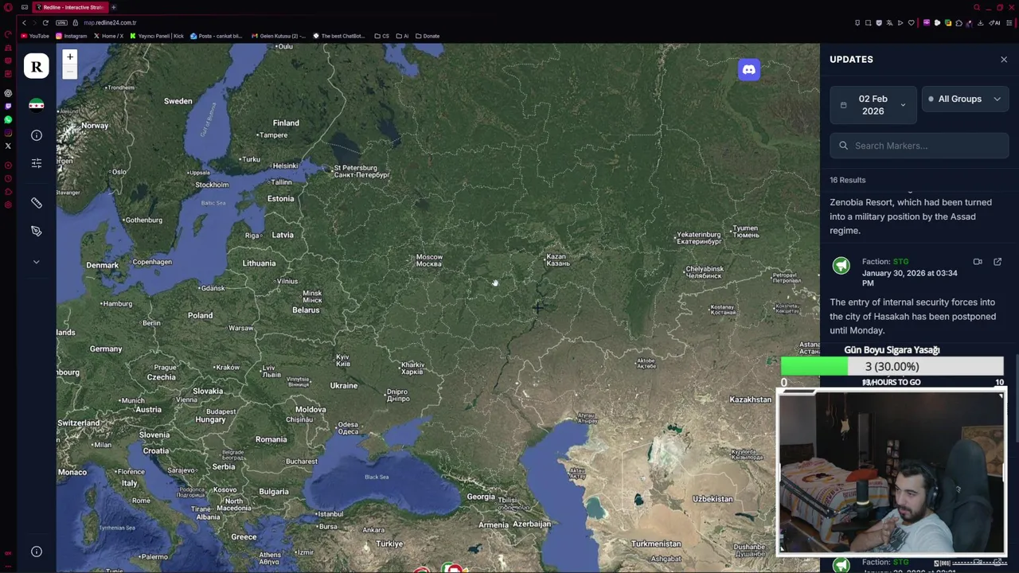Open The best ChatBot bookmark
This screenshot has width=1019, height=573.
point(339,36)
